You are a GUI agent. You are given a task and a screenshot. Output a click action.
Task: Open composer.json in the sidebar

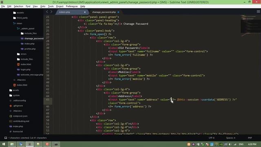20,116
